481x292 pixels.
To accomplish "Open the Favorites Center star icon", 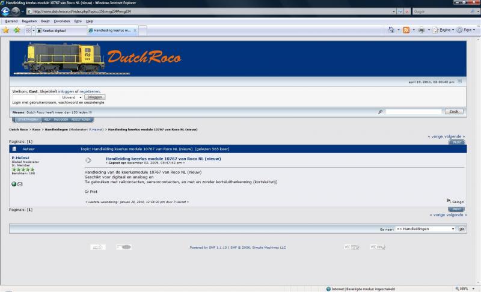I will tap(6, 30).
